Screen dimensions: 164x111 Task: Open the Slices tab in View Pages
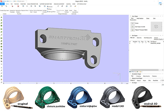pos(148,18)
